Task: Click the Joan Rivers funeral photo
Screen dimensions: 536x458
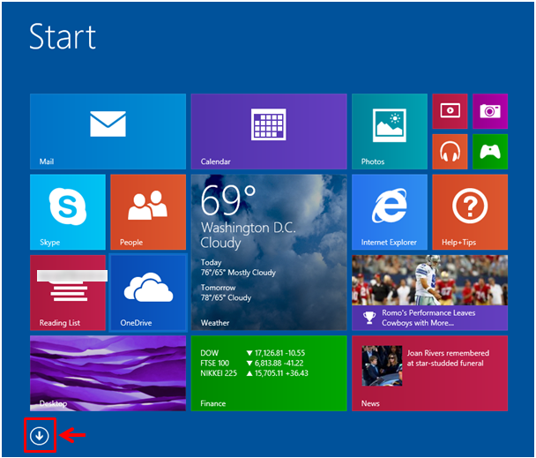Action: (x=382, y=365)
